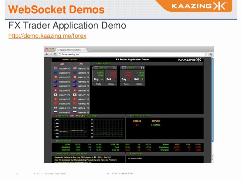Click the UK flag column header
The image size is (242, 181).
point(81,64)
